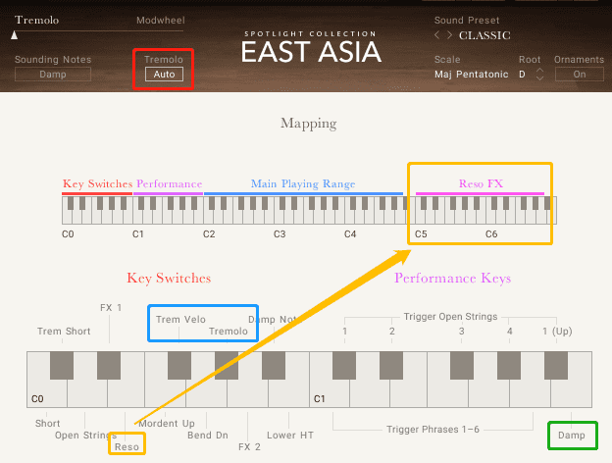This screenshot has height=463, width=612.
Task: Toggle the Sounding Notes Damp button
Action: pyautogui.click(x=53, y=75)
